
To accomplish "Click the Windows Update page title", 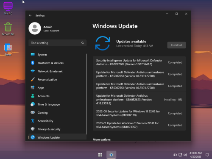I will pos(115,26).
